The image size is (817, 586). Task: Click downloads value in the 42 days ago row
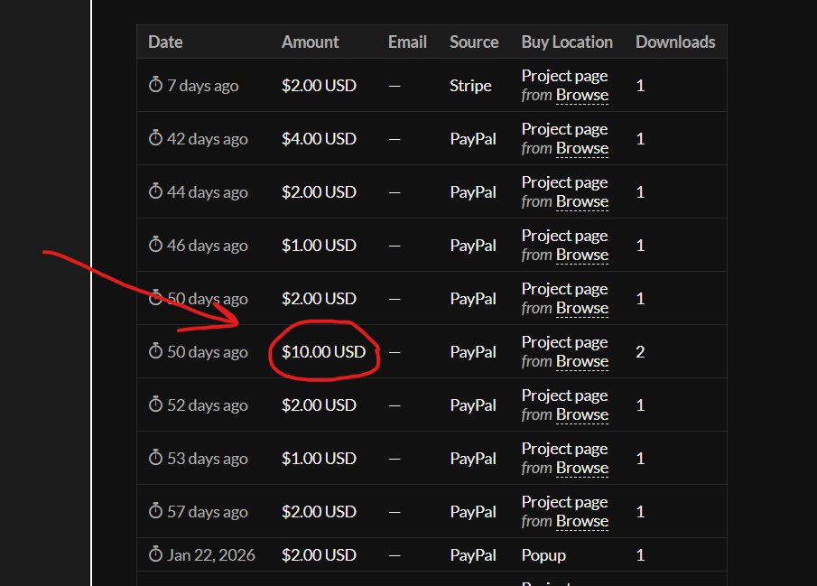[640, 139]
